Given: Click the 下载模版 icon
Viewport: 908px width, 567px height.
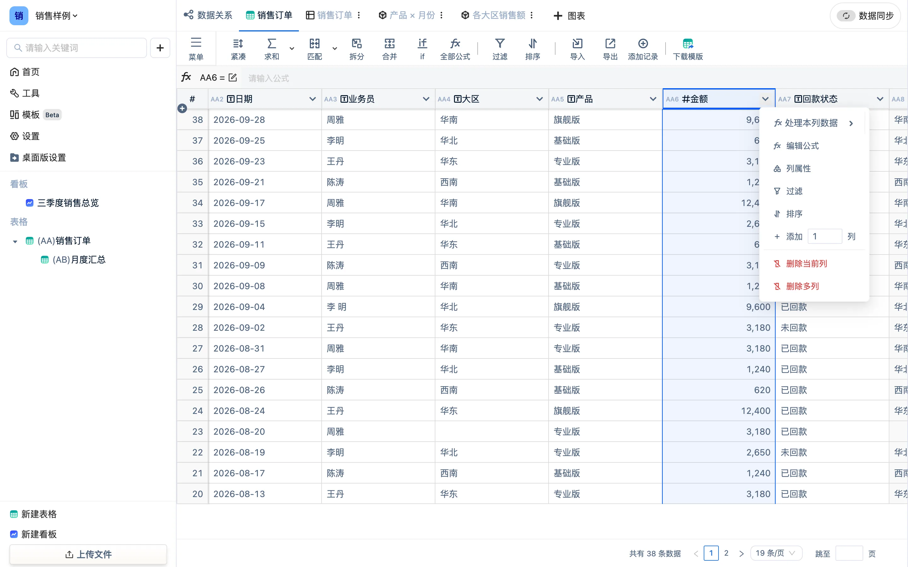Looking at the screenshot, I should click(x=688, y=43).
